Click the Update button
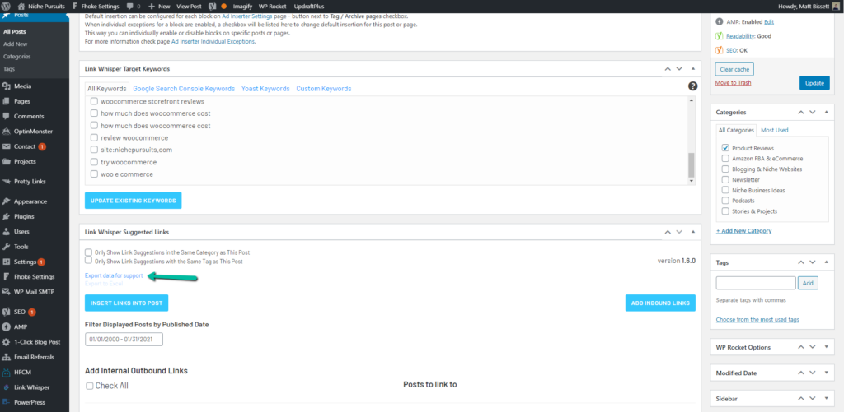 tap(814, 83)
